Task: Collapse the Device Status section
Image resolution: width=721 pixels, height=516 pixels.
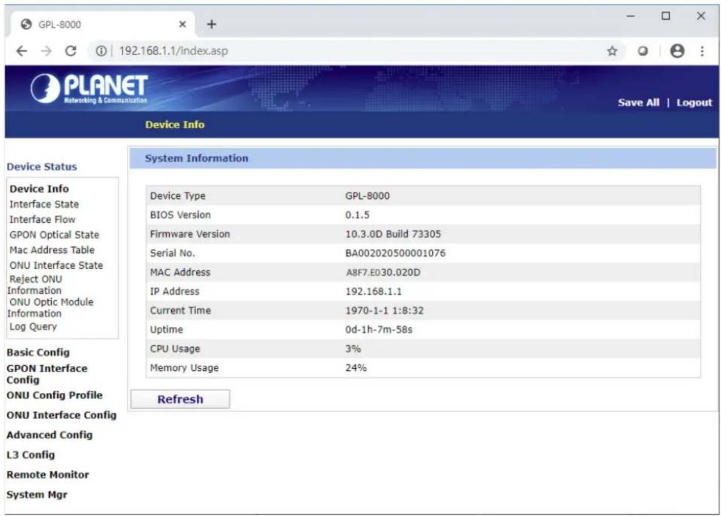Action: tap(41, 167)
